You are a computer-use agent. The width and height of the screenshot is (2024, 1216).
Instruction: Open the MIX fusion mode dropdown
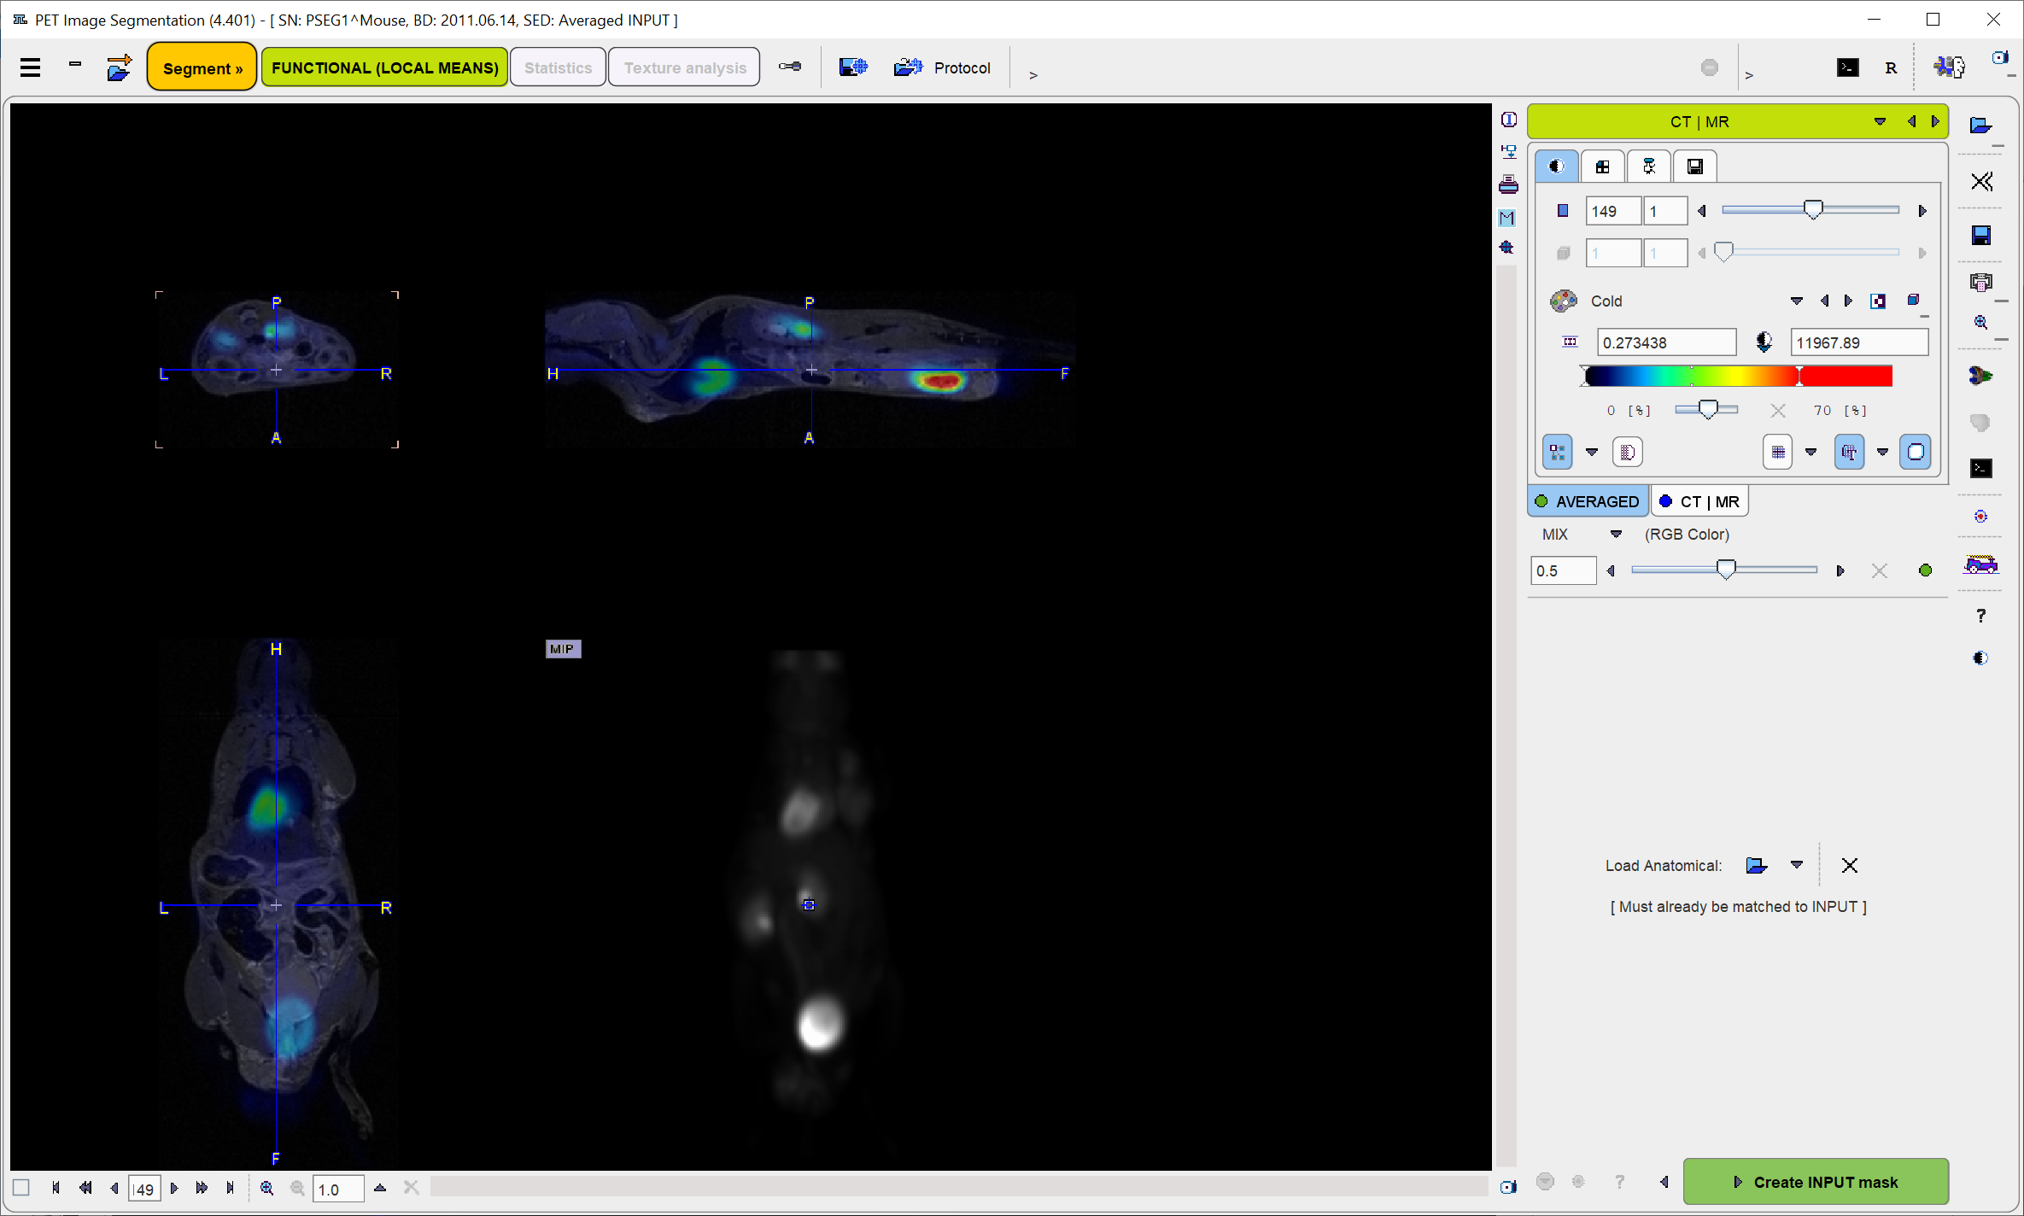pyautogui.click(x=1616, y=535)
